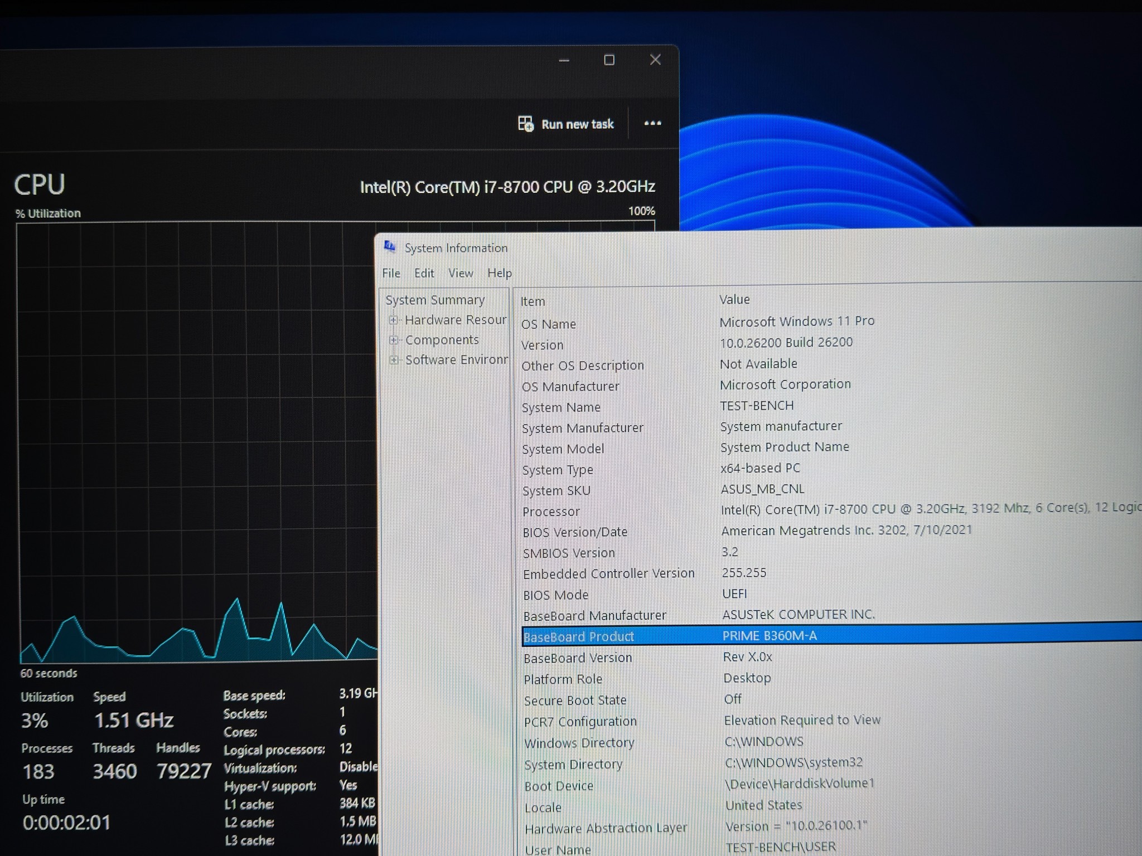Select System Summary in the tree
The image size is (1142, 856).
(x=435, y=300)
